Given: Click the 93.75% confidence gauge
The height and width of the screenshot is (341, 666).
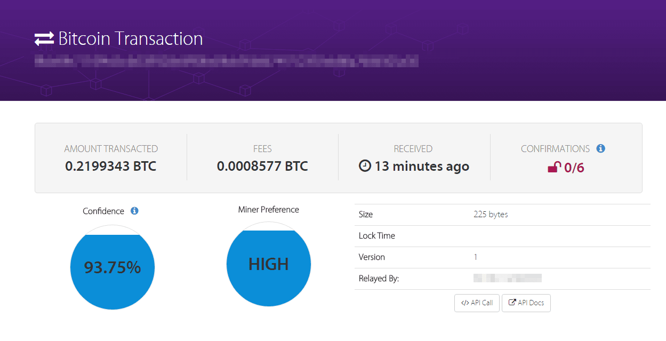Looking at the screenshot, I should tap(113, 267).
